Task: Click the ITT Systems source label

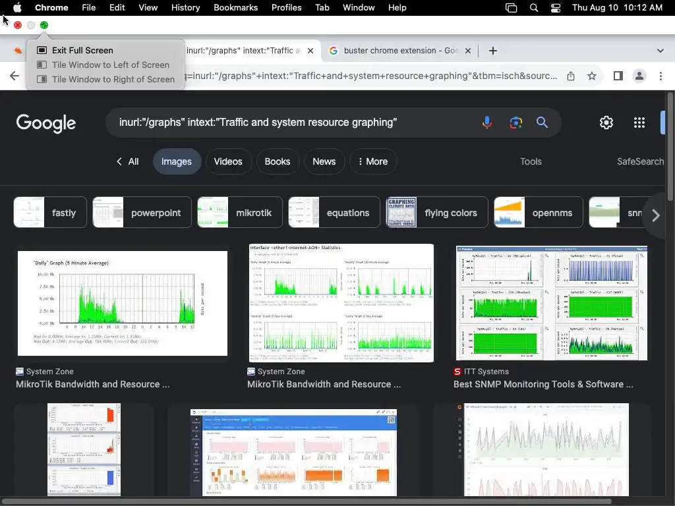Action: 486,372
